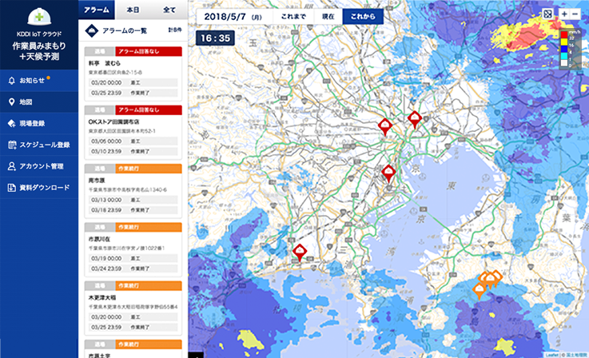Open the 木更津大稲 alarm card

click(133, 308)
